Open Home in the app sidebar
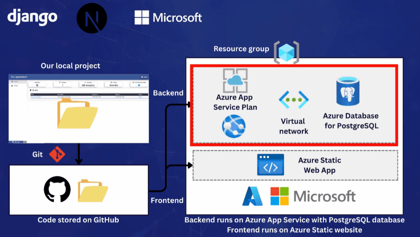The height and width of the screenshot is (237, 420). 15,81
